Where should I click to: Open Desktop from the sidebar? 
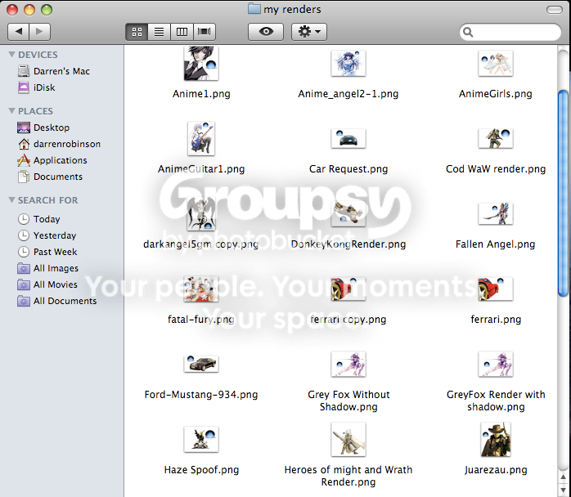point(43,128)
